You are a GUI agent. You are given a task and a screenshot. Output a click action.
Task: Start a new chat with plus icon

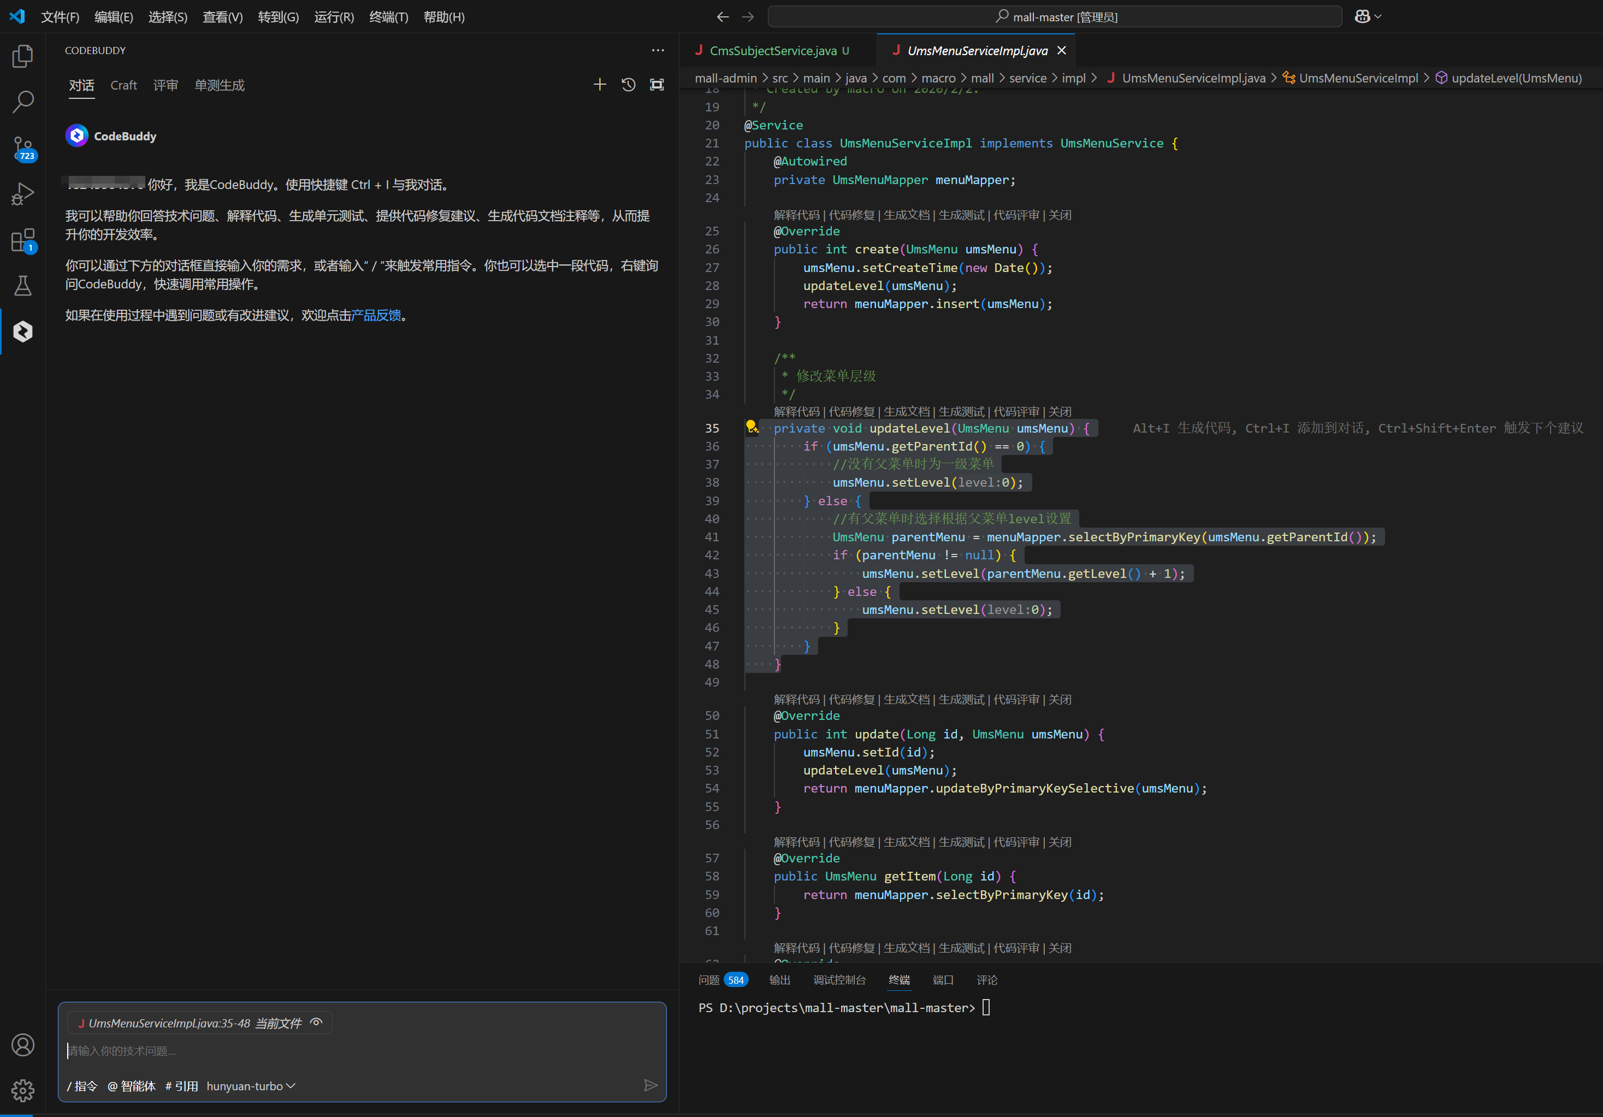click(x=599, y=85)
